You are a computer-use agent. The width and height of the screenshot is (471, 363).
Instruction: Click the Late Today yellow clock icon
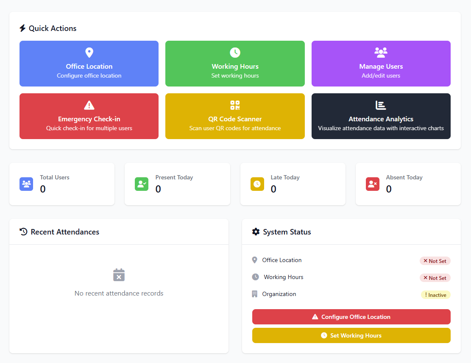pos(257,184)
